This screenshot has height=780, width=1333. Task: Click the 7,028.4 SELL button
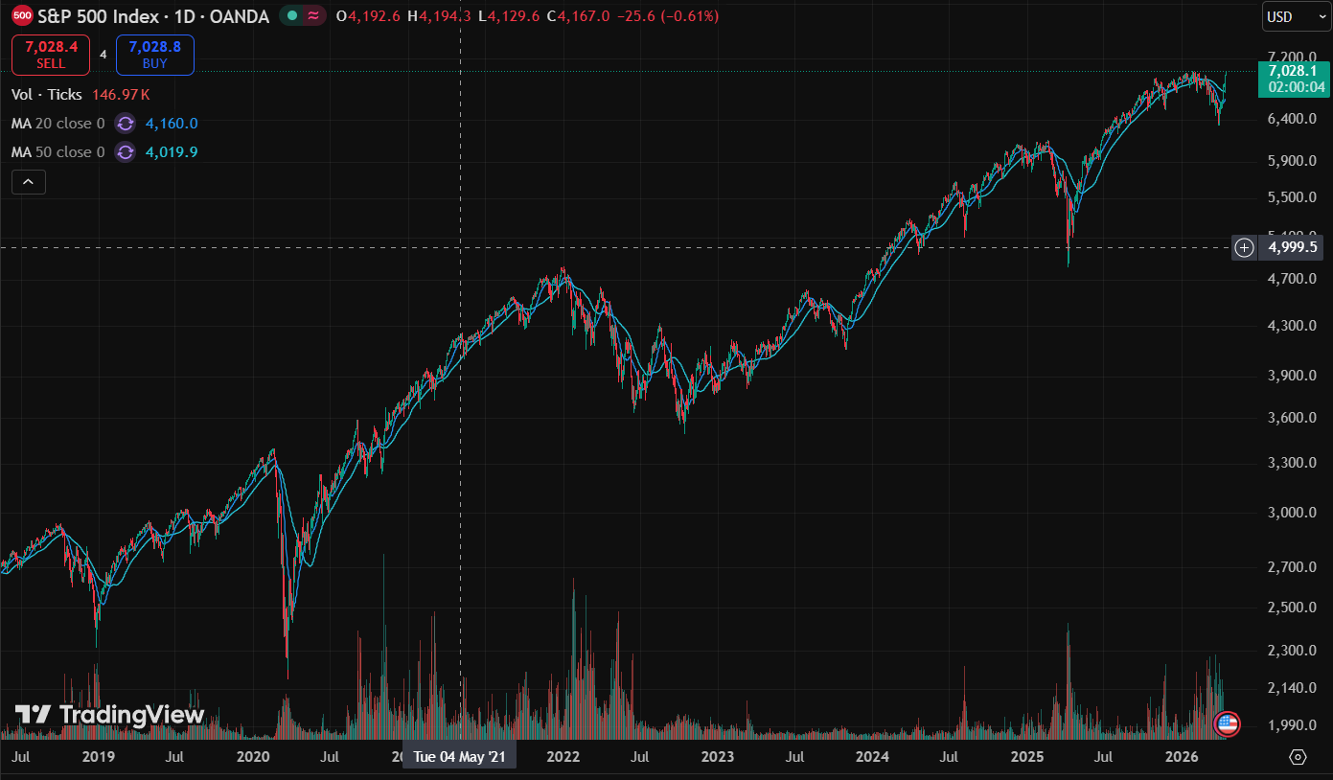51,55
